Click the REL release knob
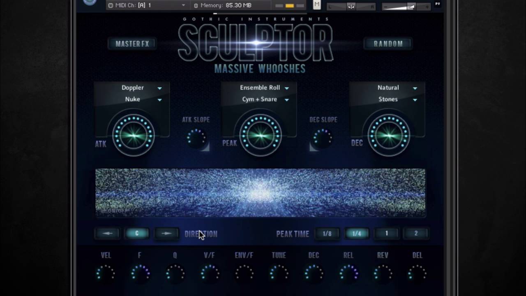 pos(348,273)
